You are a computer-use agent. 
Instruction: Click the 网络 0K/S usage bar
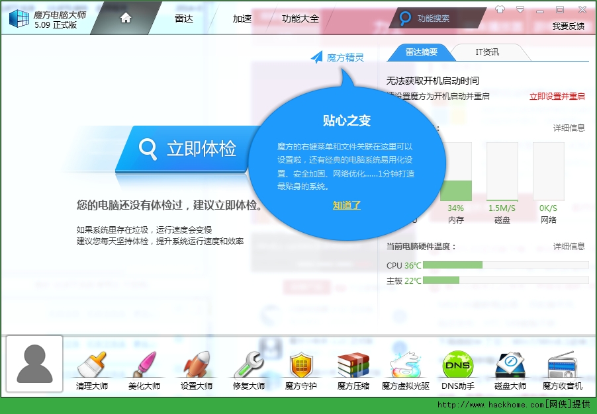click(x=549, y=171)
